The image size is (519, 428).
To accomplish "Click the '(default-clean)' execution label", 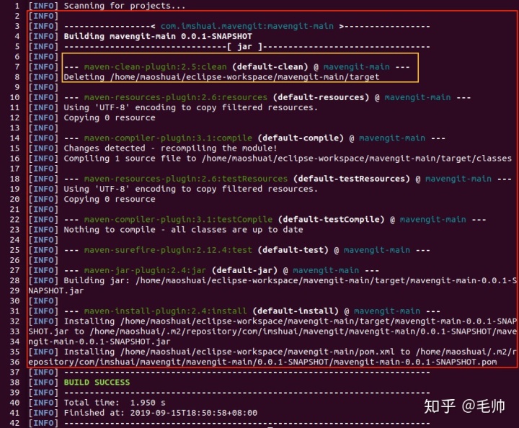I will pyautogui.click(x=270, y=67).
